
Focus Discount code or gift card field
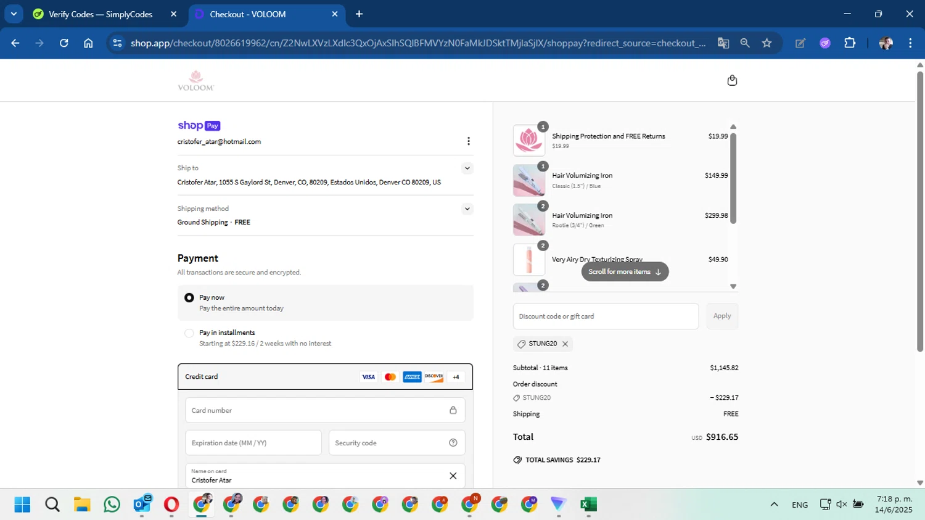click(x=606, y=316)
